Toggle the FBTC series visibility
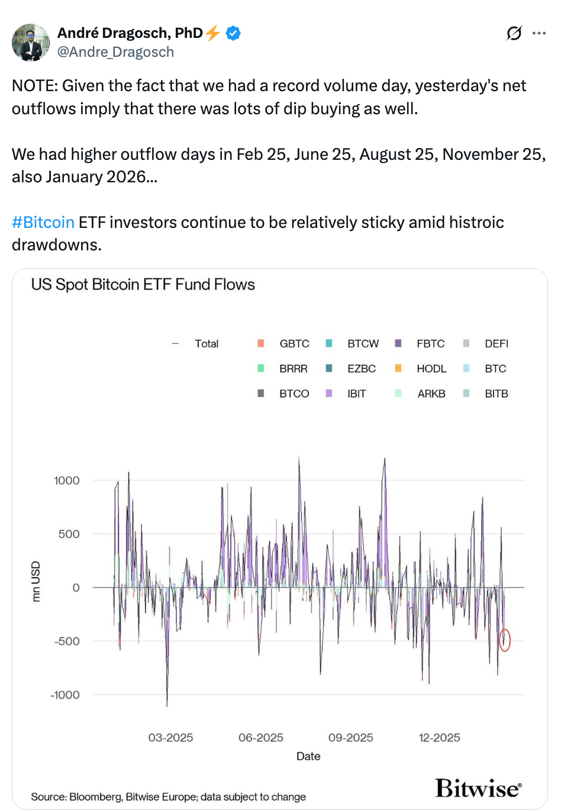The image size is (561, 811). coord(397,343)
